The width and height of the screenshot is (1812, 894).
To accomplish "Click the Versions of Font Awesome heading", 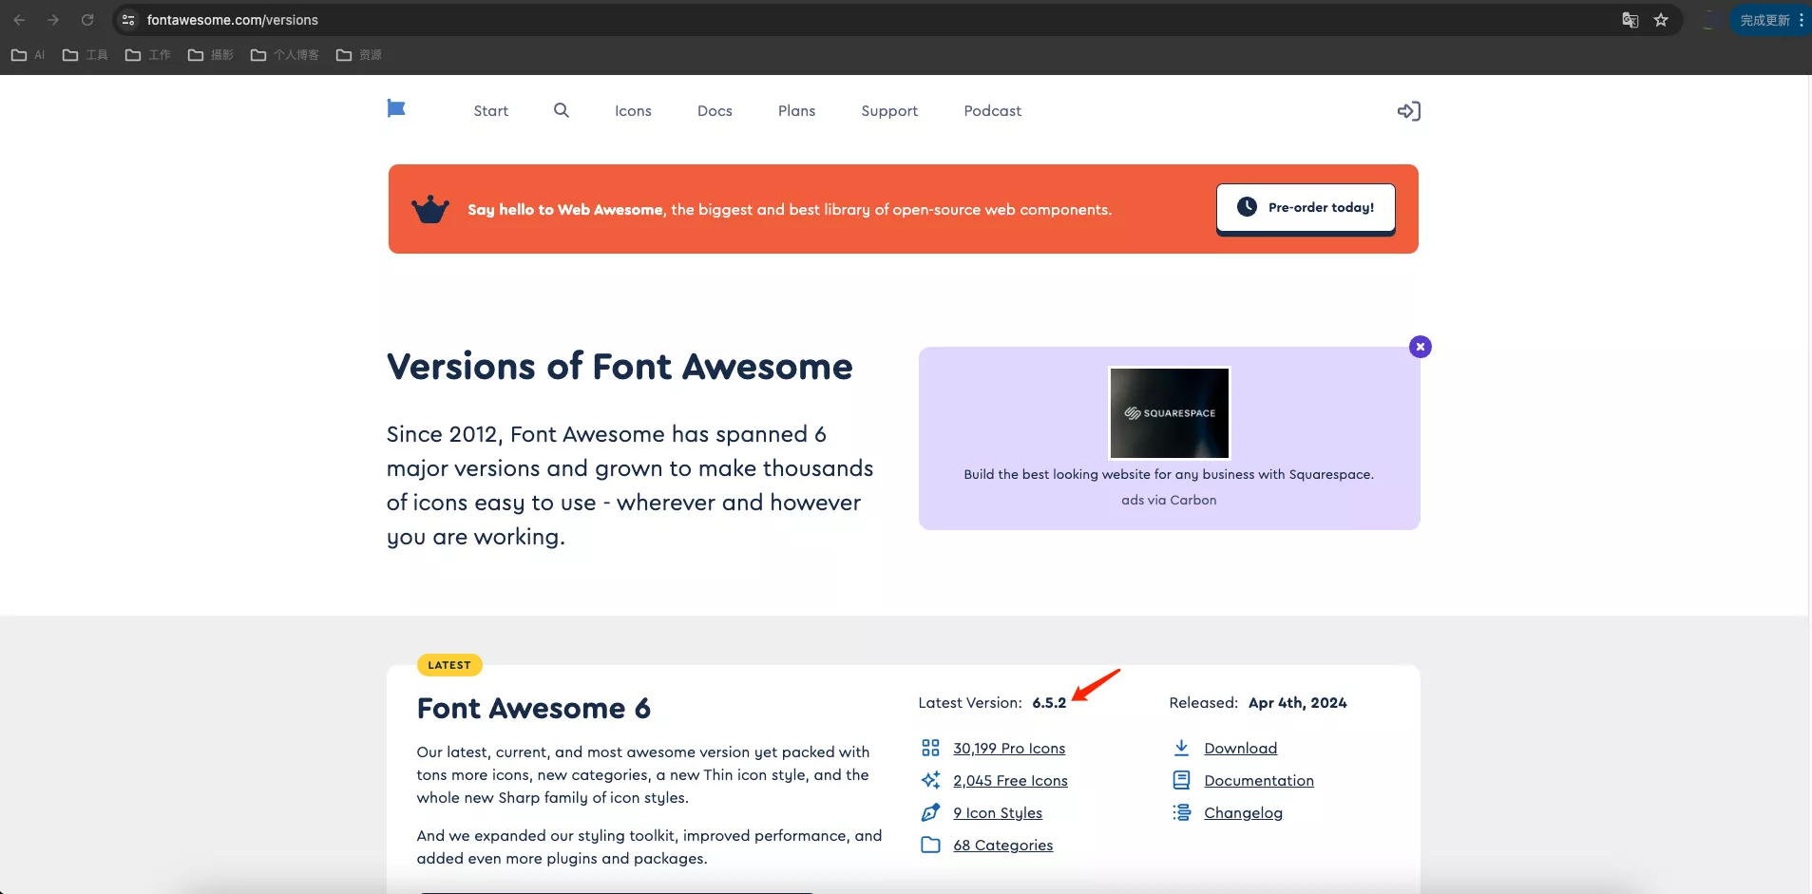I will [x=620, y=367].
